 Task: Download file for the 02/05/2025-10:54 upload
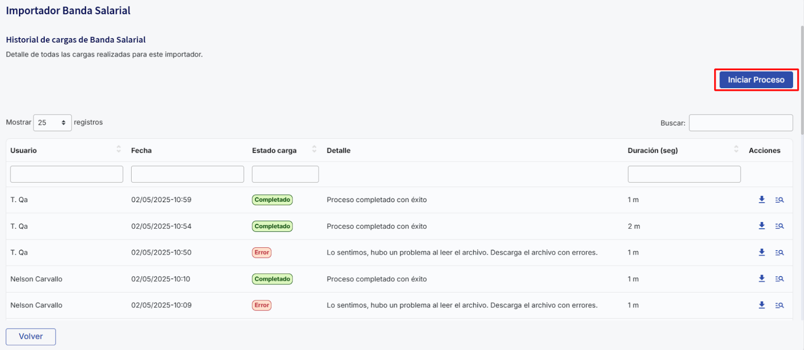coord(762,226)
